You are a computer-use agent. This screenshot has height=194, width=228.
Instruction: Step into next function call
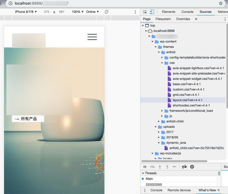[160, 167]
